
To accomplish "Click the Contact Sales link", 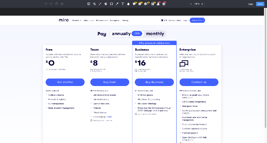I will click(x=175, y=20).
